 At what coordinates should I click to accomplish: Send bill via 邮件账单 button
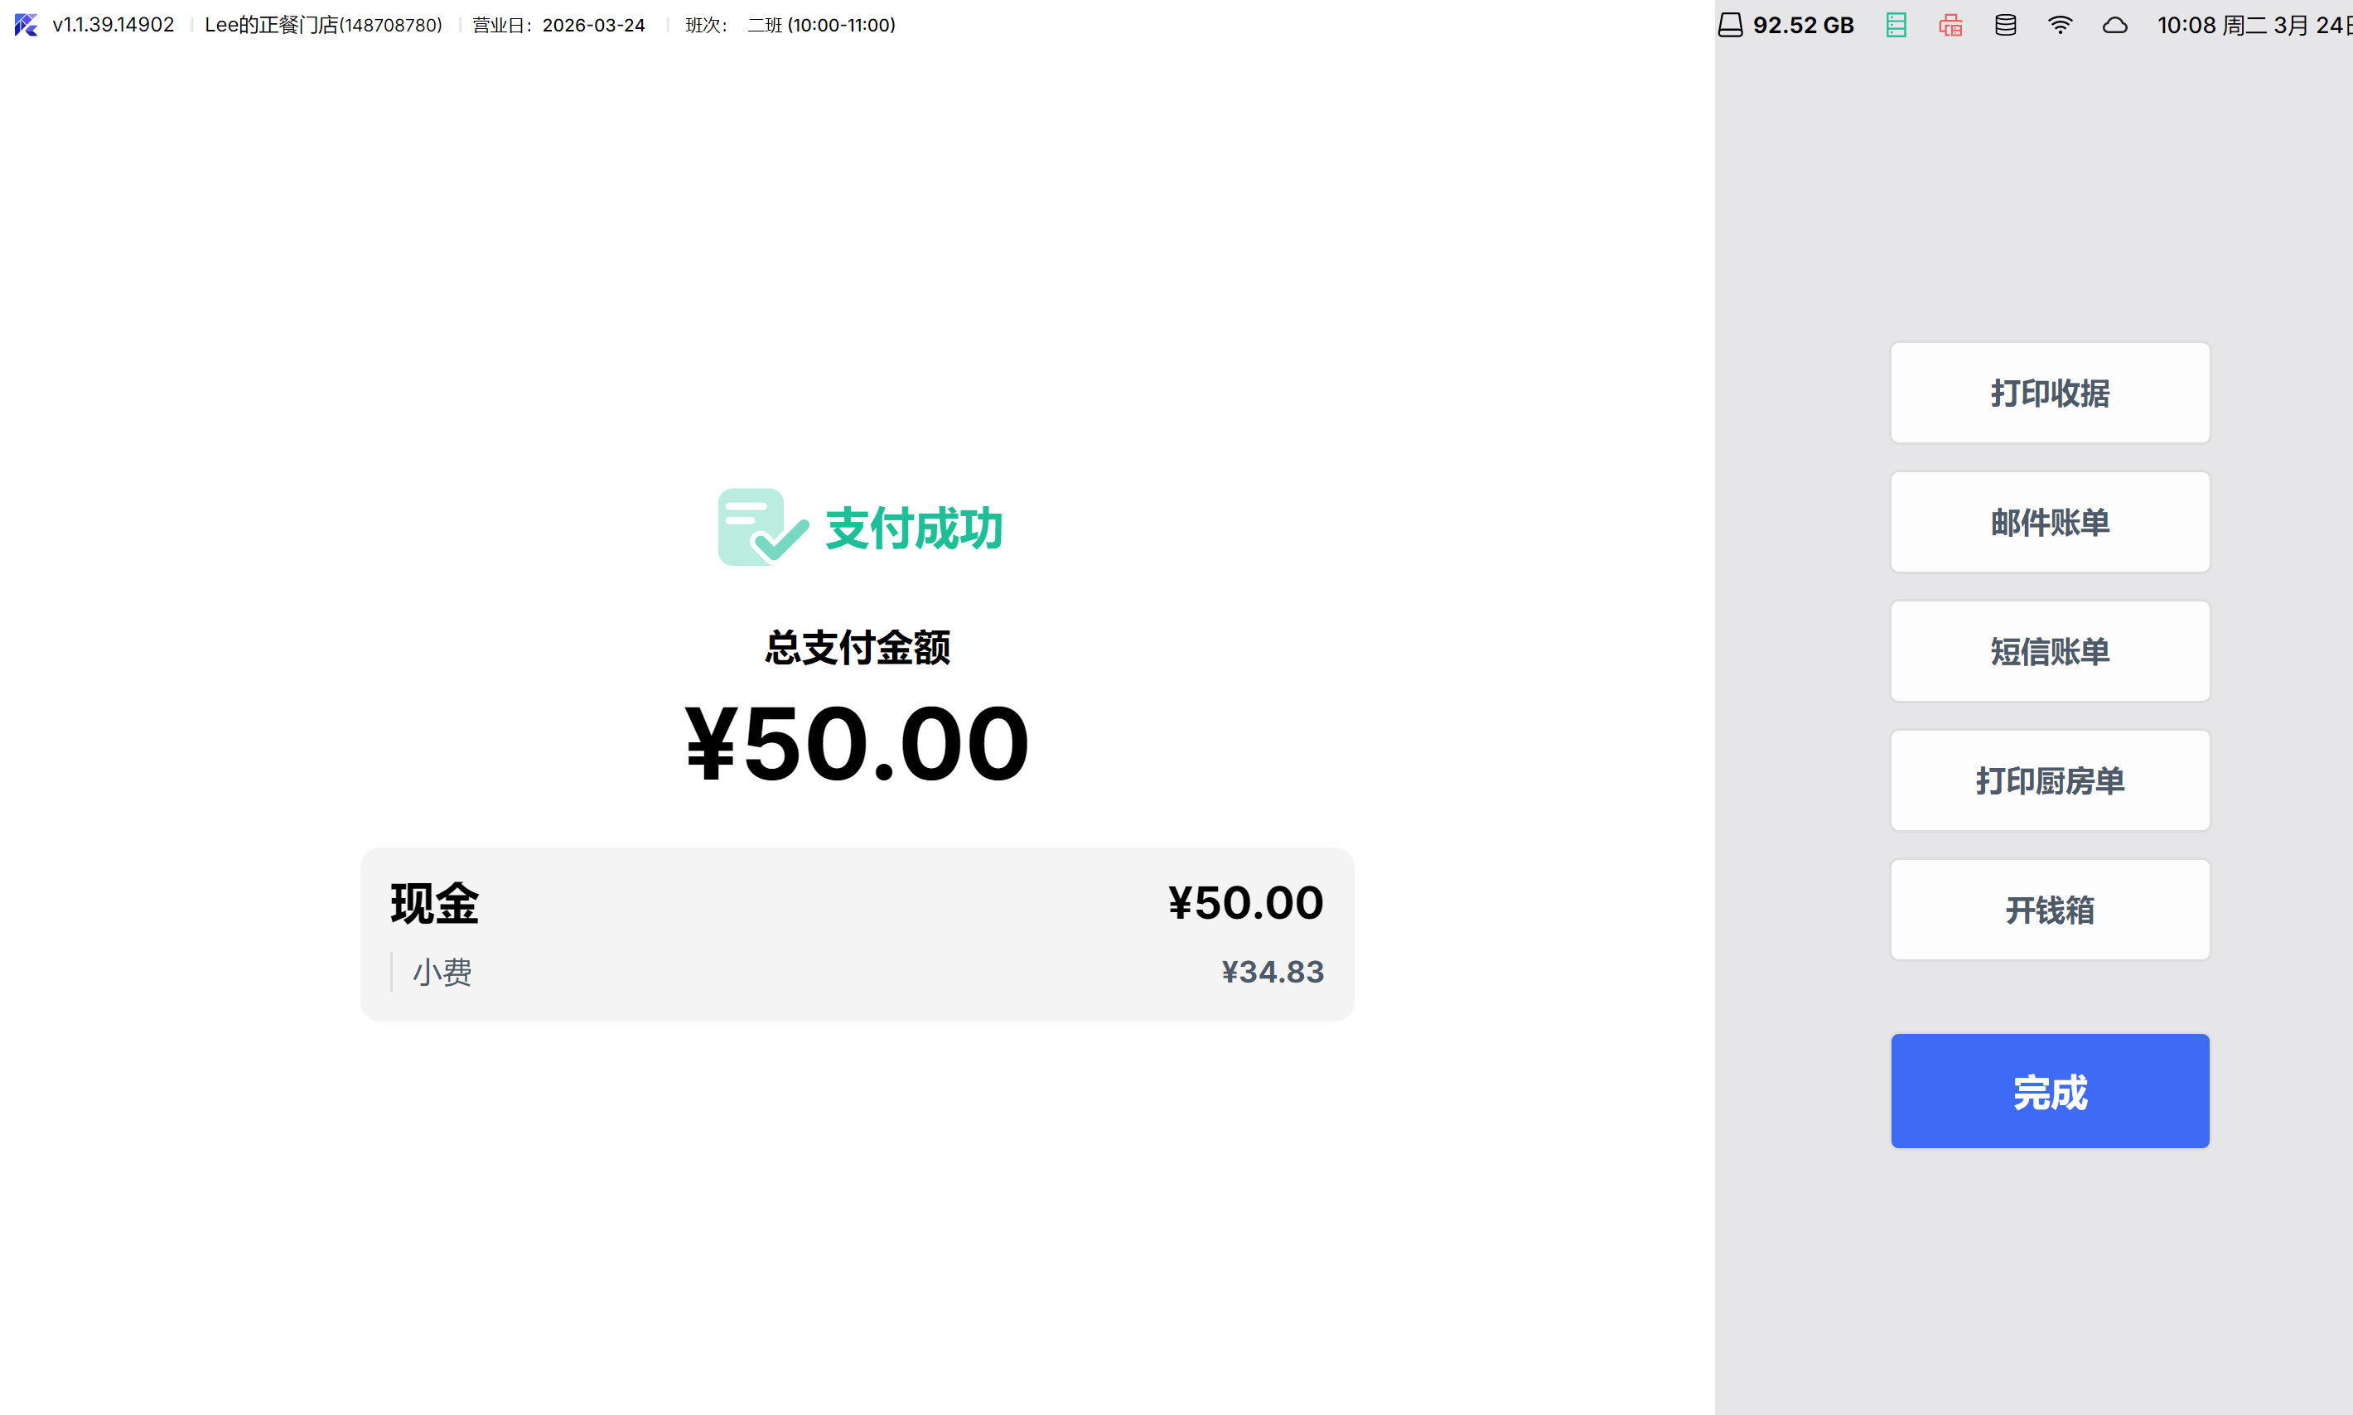[2049, 523]
